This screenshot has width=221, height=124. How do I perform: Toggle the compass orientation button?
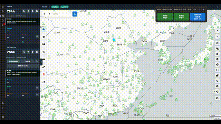[217, 86]
